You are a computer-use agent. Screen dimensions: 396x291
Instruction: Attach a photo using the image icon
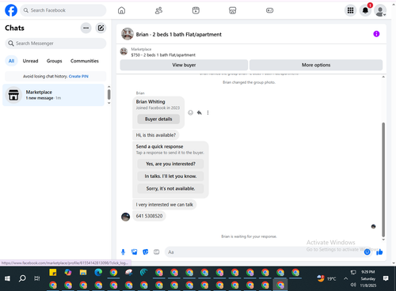[135, 252]
